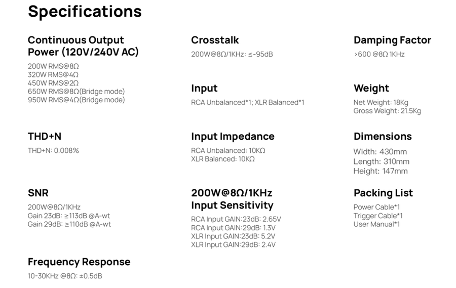This screenshot has width=456, height=288.
Task: Click the Packing List heading
Action: pyautogui.click(x=383, y=193)
